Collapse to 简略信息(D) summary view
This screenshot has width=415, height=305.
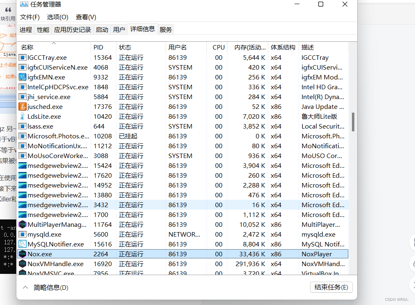(x=45, y=287)
